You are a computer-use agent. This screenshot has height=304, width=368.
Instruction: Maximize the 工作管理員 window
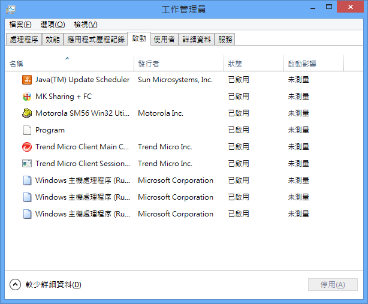pyautogui.click(x=329, y=7)
